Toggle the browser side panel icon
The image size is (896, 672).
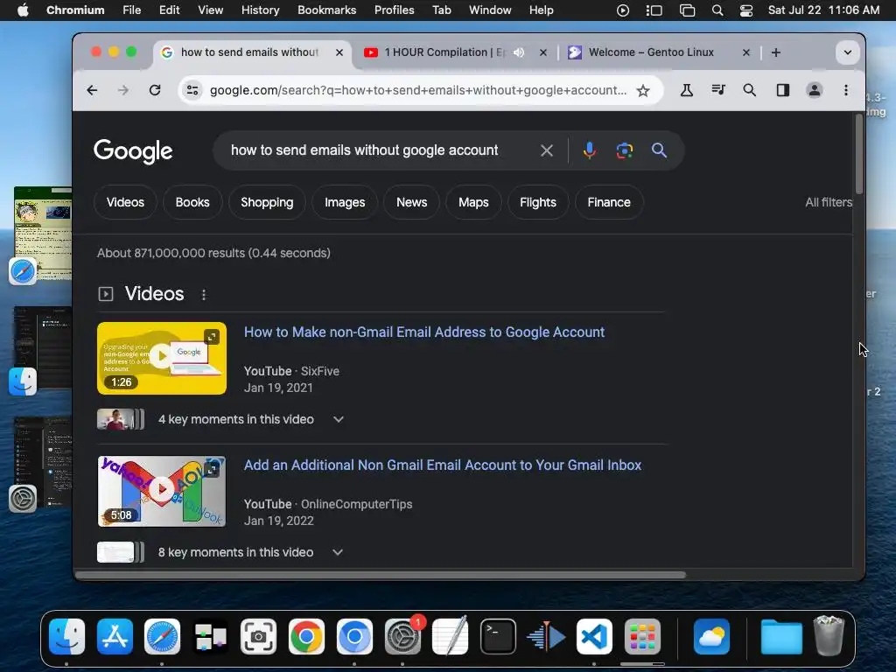782,90
